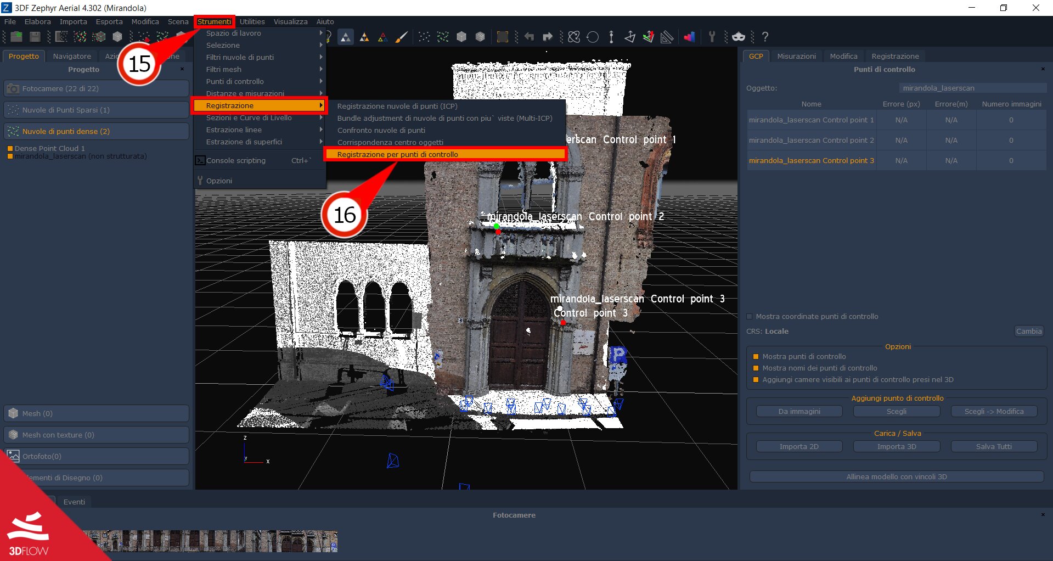Expand Estrazione di superfici submenu

pyautogui.click(x=260, y=142)
